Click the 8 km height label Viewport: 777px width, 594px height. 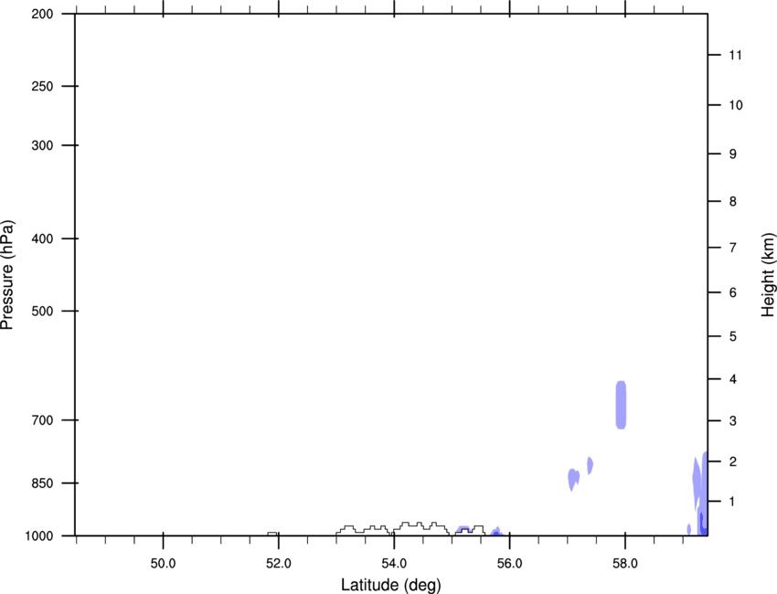click(732, 202)
